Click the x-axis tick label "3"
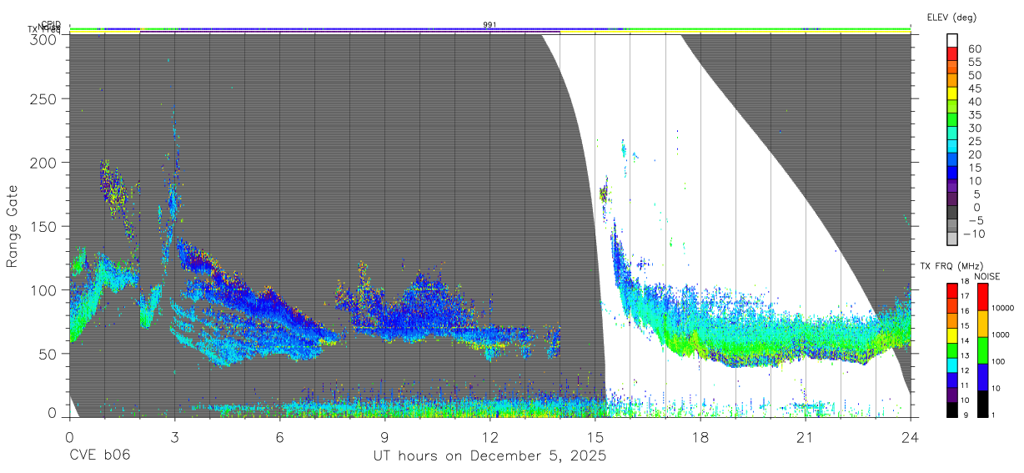This screenshot has width=1024, height=473. pyautogui.click(x=174, y=436)
